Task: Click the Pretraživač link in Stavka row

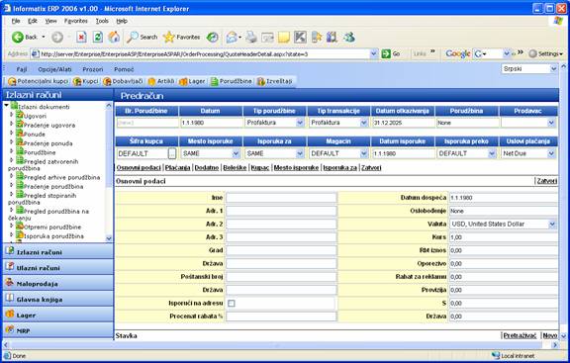Action: (520, 335)
